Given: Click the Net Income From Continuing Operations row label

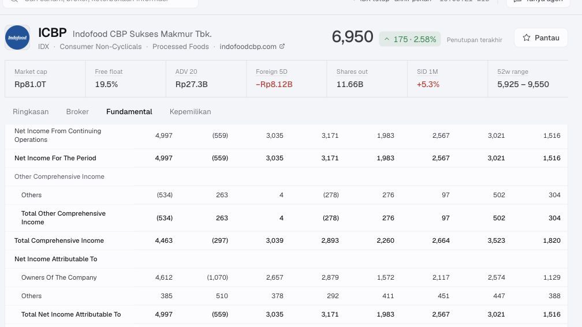Looking at the screenshot, I should [58, 136].
